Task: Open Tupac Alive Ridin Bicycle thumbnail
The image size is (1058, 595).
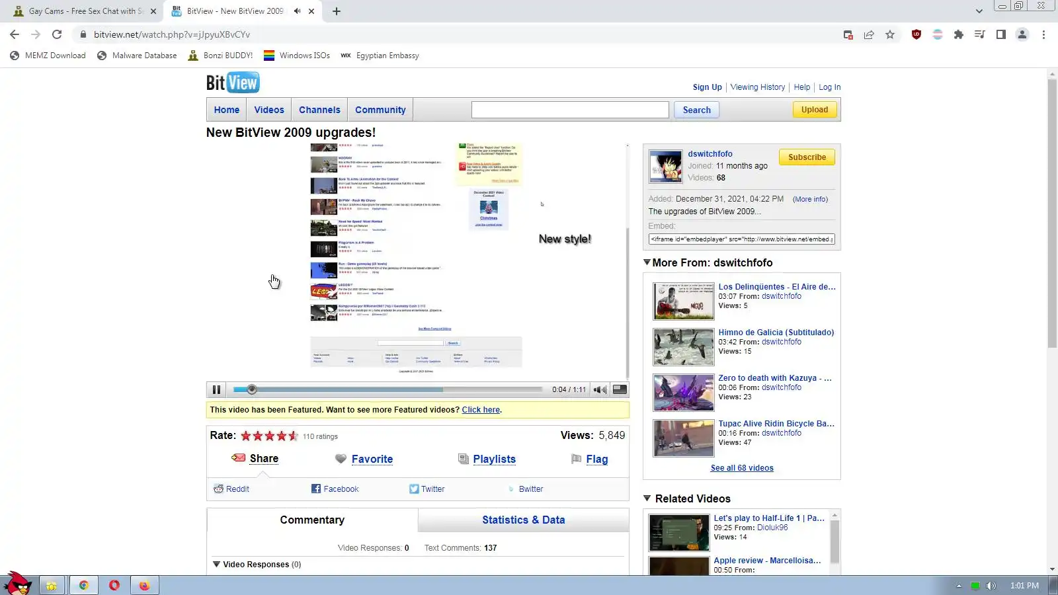Action: (x=684, y=438)
